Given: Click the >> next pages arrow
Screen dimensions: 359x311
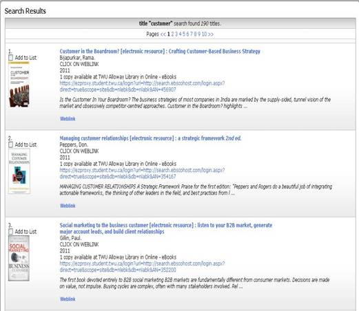Looking at the screenshot, I should pyautogui.click(x=211, y=34).
